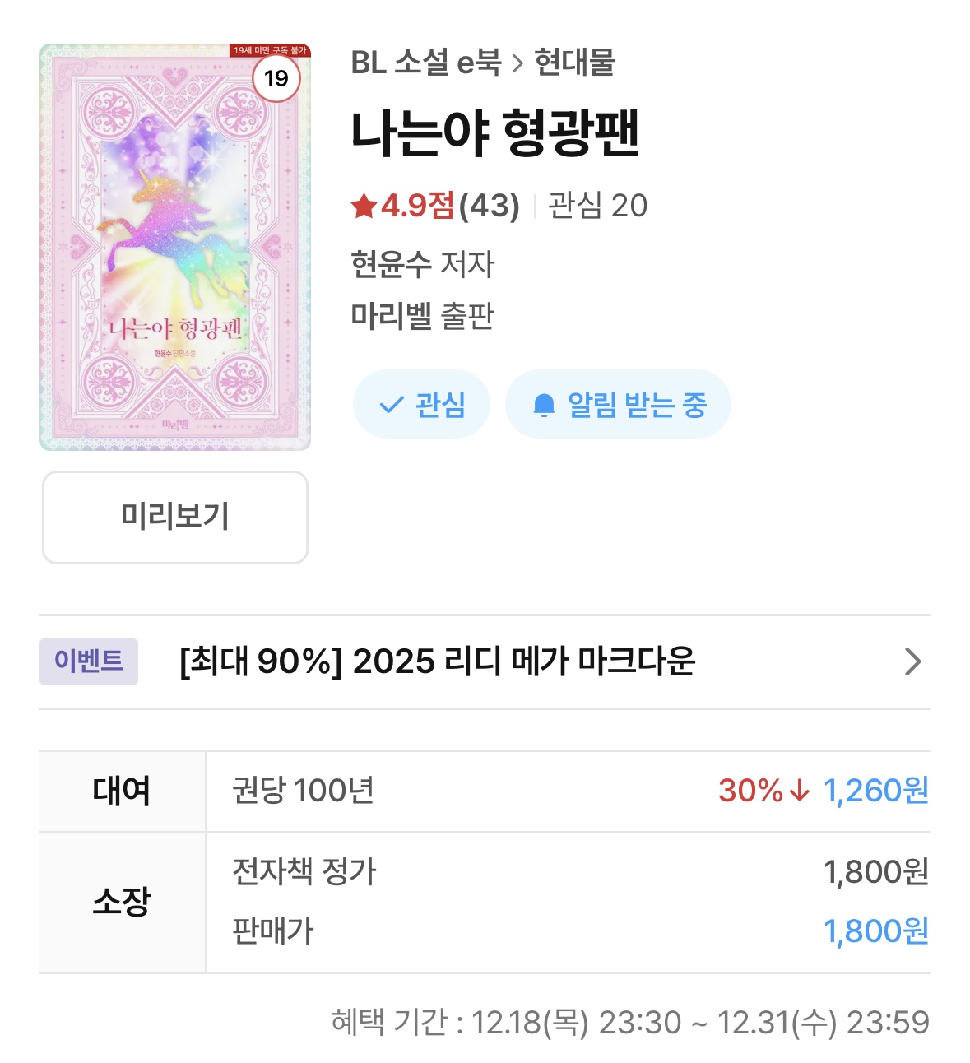Toggle 알림 받는 중 notifications off
Screen dimensions: 970x1063
tap(618, 405)
